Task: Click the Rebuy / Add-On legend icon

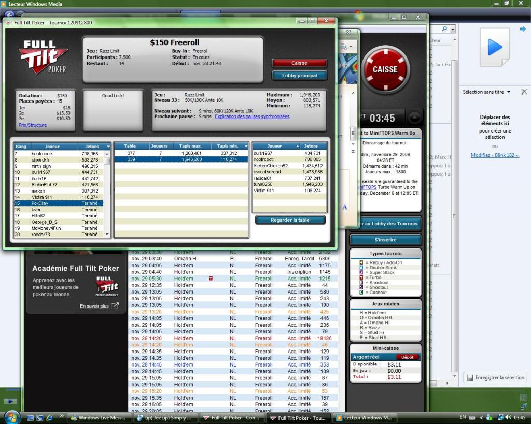Action: (x=361, y=262)
